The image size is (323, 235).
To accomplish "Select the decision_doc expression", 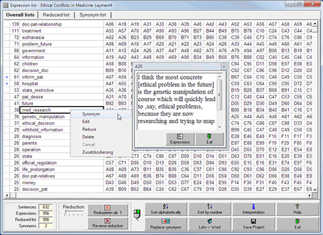I will (62, 70).
